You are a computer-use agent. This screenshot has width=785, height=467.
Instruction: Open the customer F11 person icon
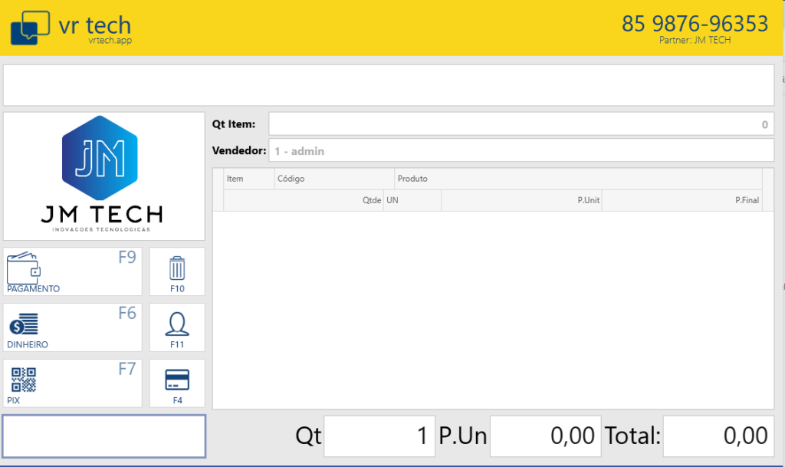click(x=177, y=324)
